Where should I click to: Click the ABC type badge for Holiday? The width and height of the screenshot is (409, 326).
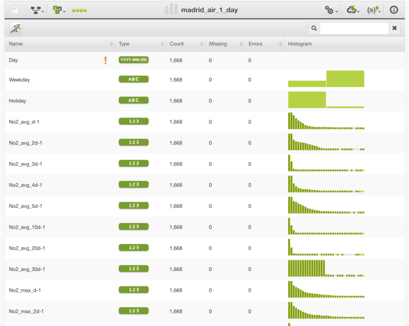[134, 100]
